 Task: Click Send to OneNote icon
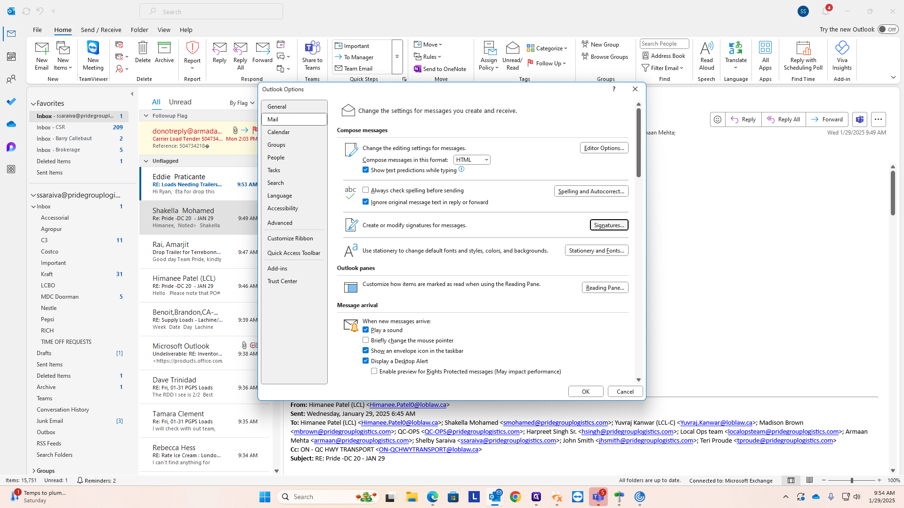(x=440, y=69)
